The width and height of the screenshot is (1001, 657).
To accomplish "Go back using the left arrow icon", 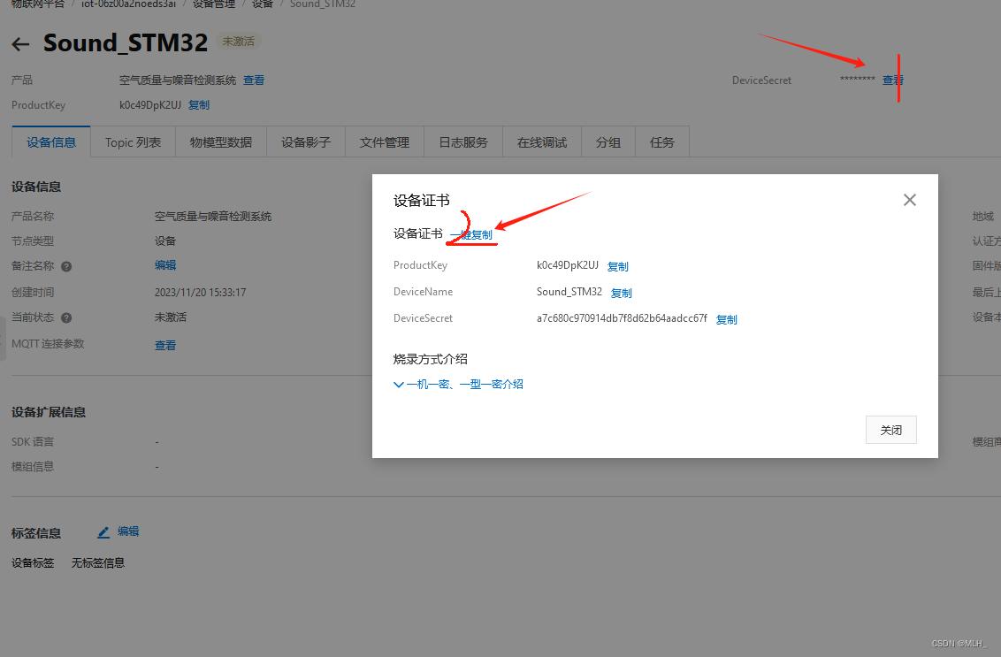I will [20, 44].
